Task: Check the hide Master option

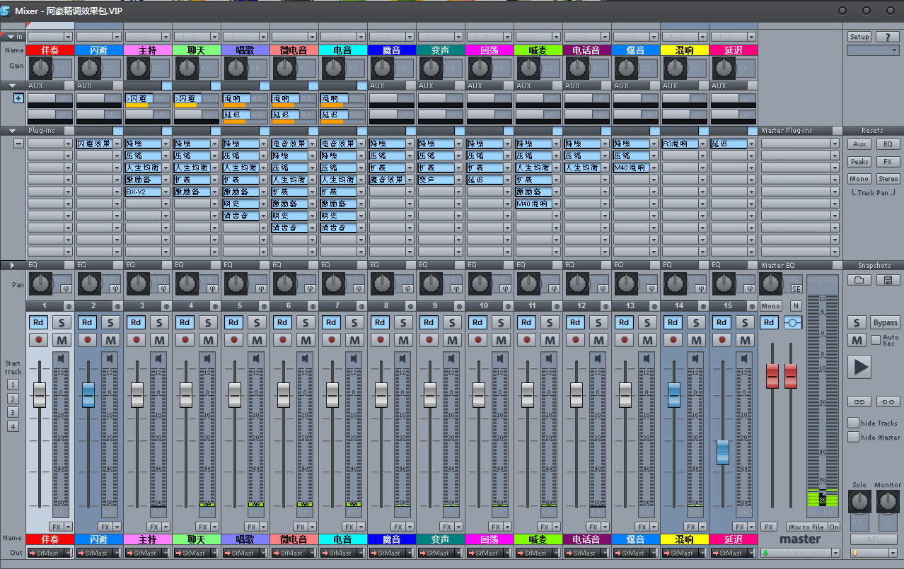Action: [x=854, y=437]
